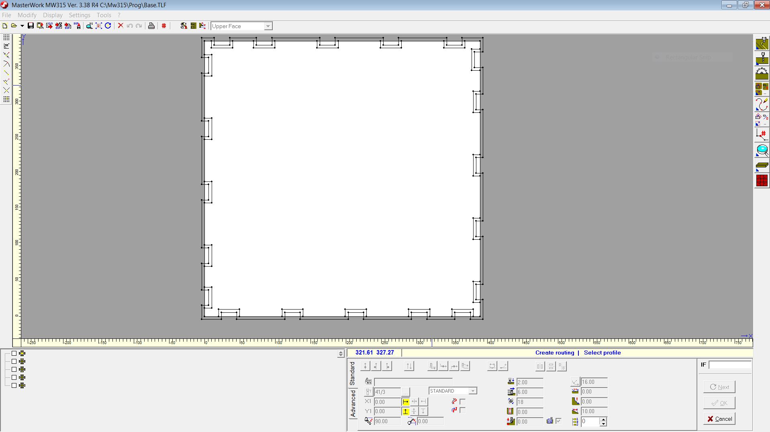
Task: Open the Display menu
Action: [x=53, y=15]
